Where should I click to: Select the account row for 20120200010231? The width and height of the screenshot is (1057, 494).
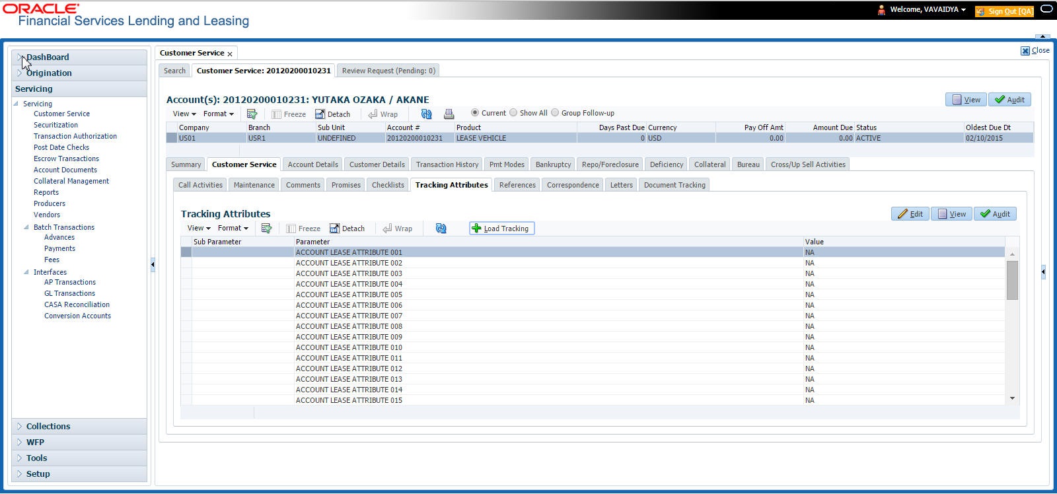[600, 138]
